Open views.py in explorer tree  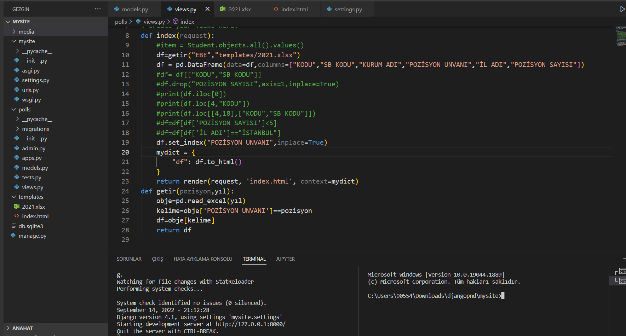coord(33,187)
